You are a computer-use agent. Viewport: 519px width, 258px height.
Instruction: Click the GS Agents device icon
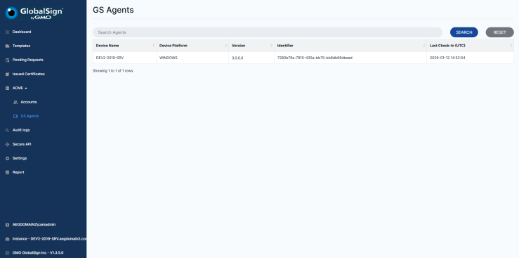pyautogui.click(x=15, y=116)
